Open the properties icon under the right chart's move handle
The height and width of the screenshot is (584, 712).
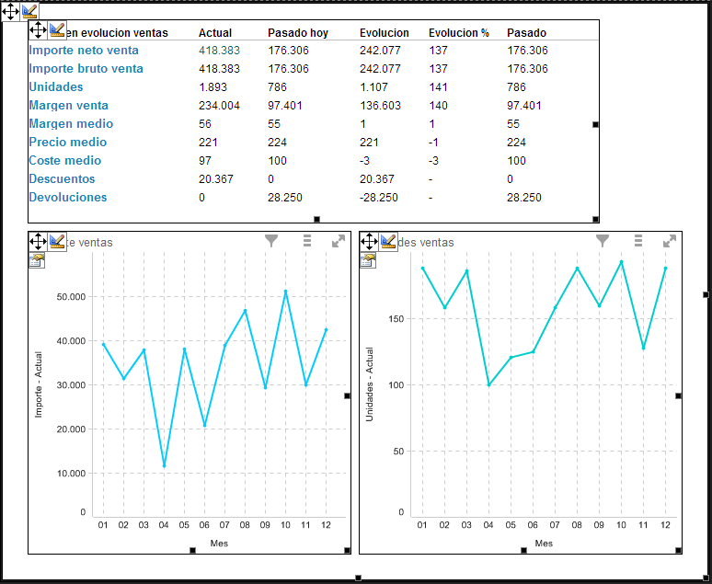click(x=368, y=260)
